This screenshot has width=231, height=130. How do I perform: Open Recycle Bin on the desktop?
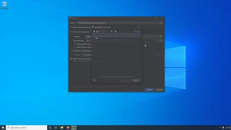(x=5, y=5)
